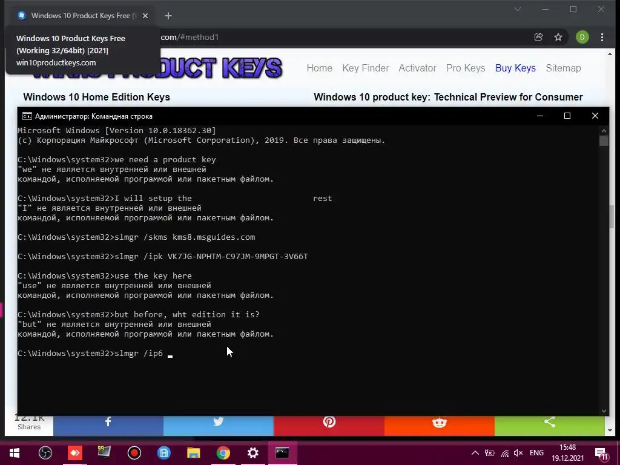Click the line 'use the key here'
620x465 pixels.
point(153,276)
